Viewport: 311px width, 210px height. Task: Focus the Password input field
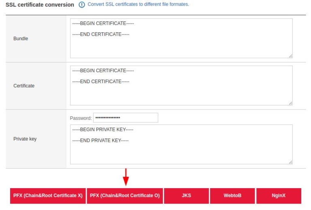point(126,118)
